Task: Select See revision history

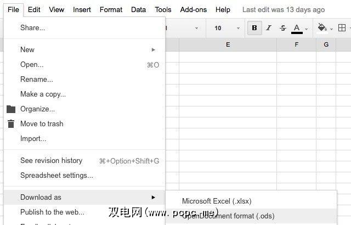Action: [x=51, y=161]
